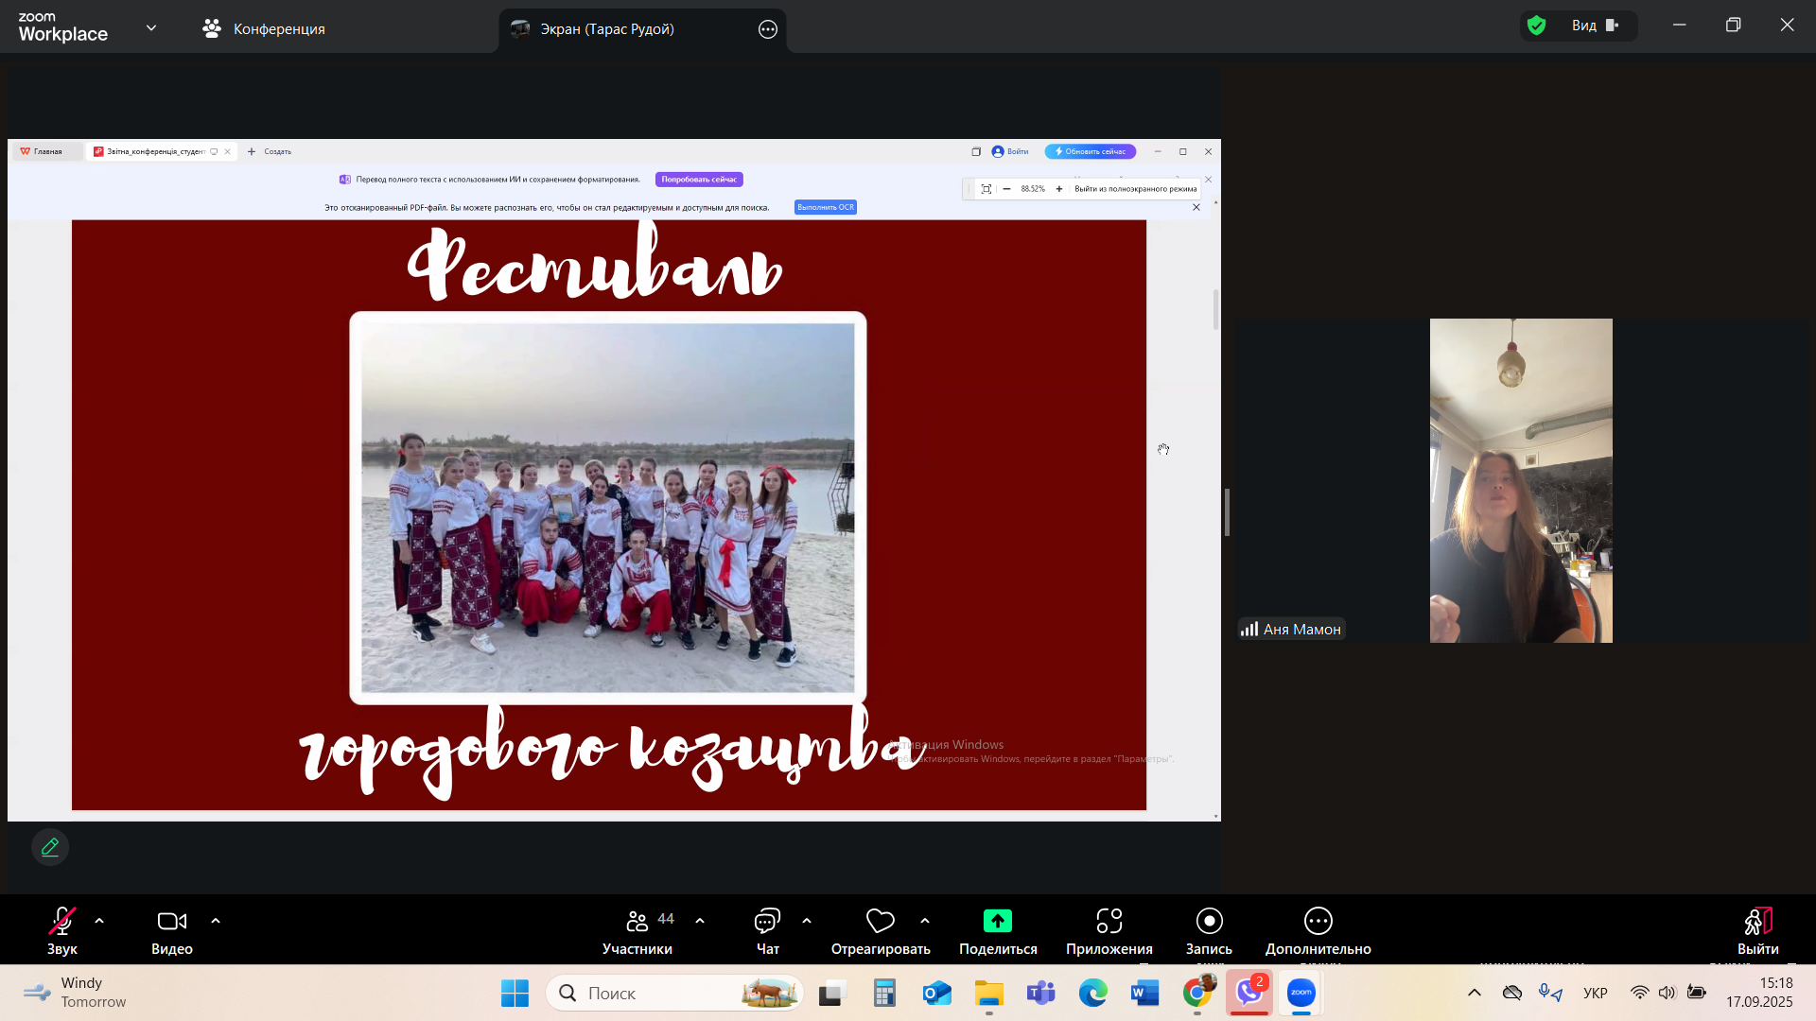This screenshot has height=1021, width=1816.
Task: Click the Вид view button
Action: click(1595, 26)
